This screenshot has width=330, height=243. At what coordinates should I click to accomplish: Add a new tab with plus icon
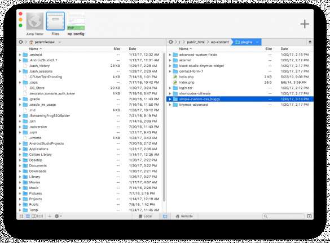(x=305, y=24)
